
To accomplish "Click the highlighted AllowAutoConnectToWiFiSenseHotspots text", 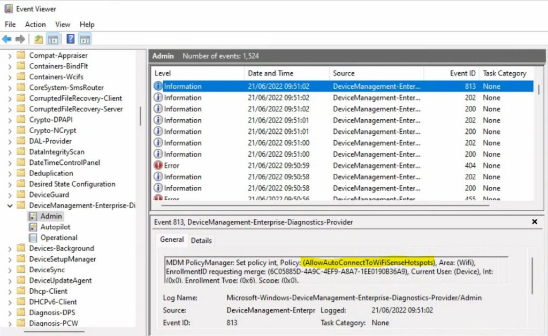I will click(x=369, y=262).
